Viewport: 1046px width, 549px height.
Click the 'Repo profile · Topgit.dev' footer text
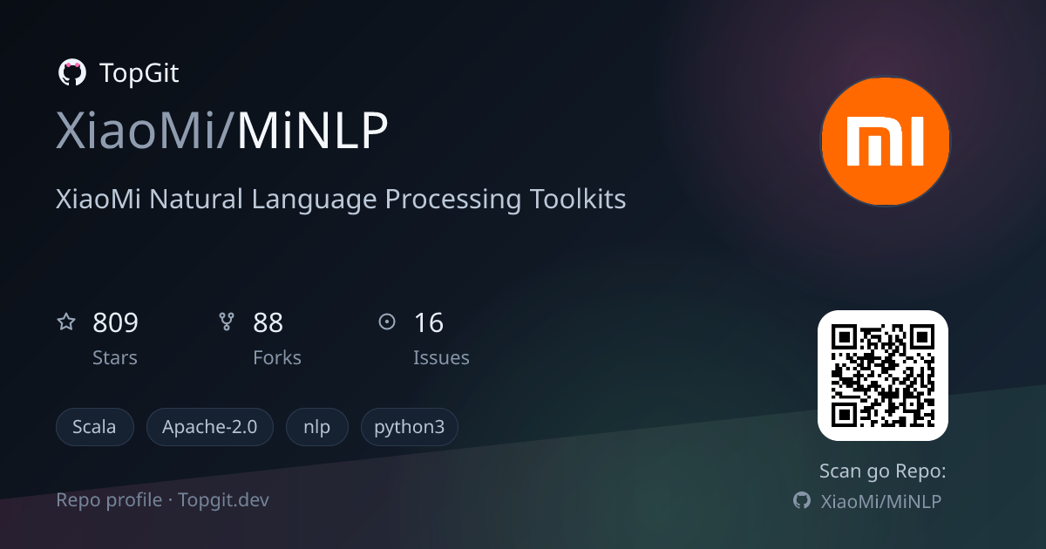163,500
